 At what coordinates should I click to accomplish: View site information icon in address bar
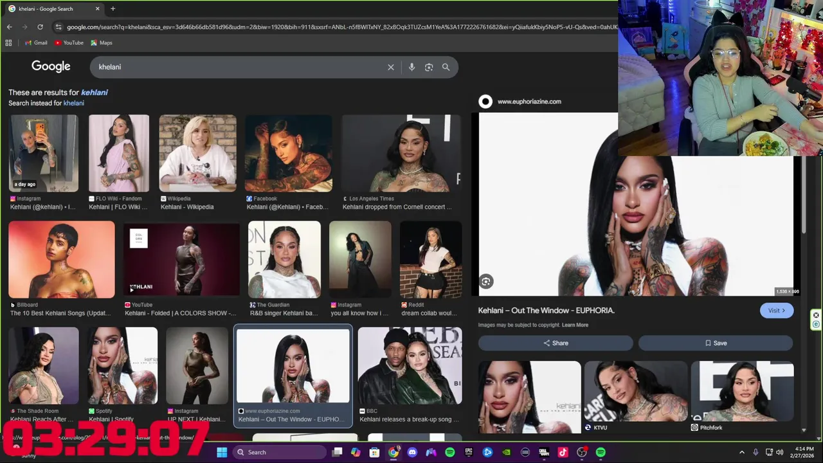(x=59, y=27)
